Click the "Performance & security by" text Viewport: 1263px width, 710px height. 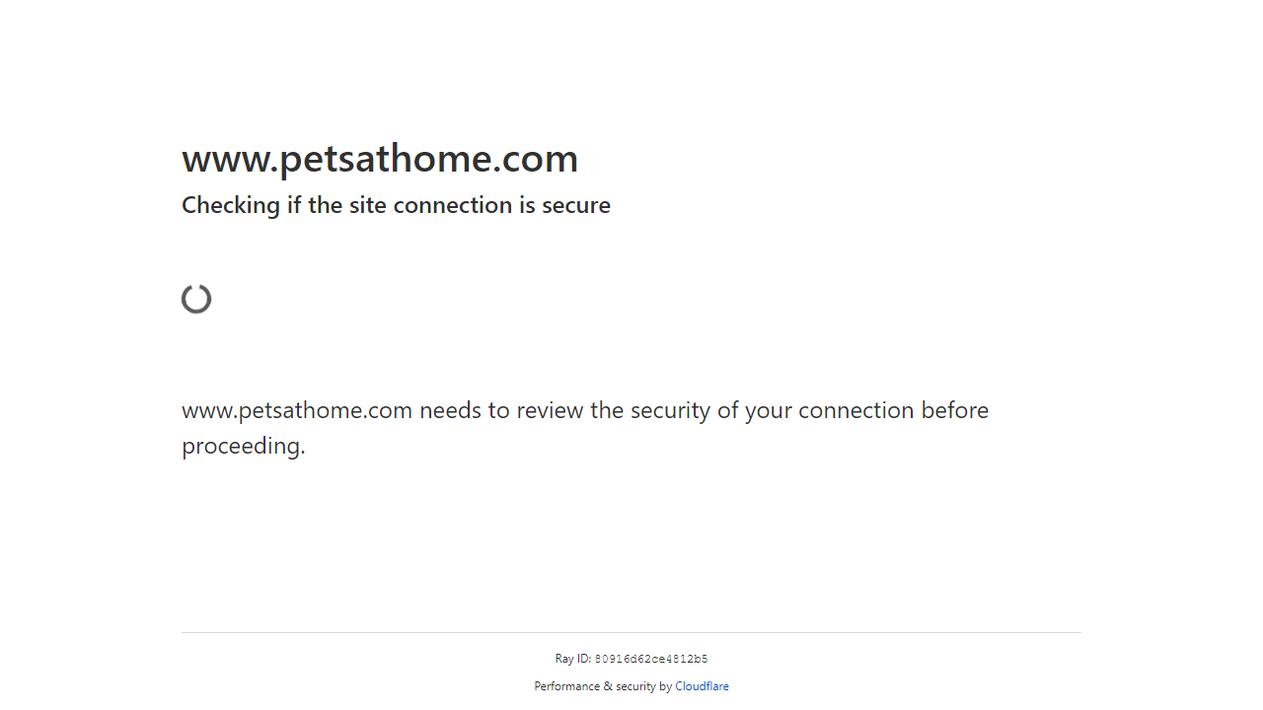[x=603, y=686]
